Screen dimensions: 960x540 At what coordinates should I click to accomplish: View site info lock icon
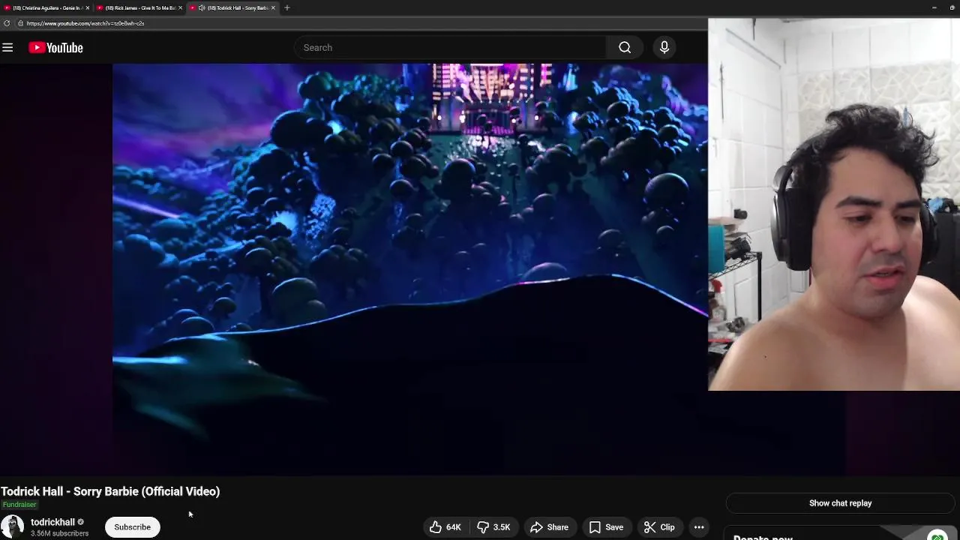pyautogui.click(x=20, y=23)
